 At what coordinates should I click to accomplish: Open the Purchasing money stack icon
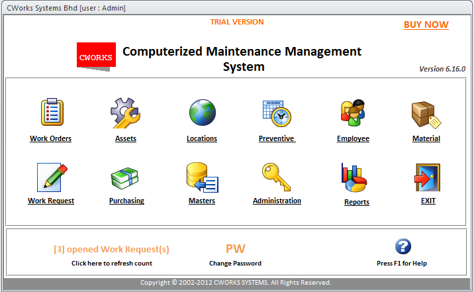[x=124, y=178]
